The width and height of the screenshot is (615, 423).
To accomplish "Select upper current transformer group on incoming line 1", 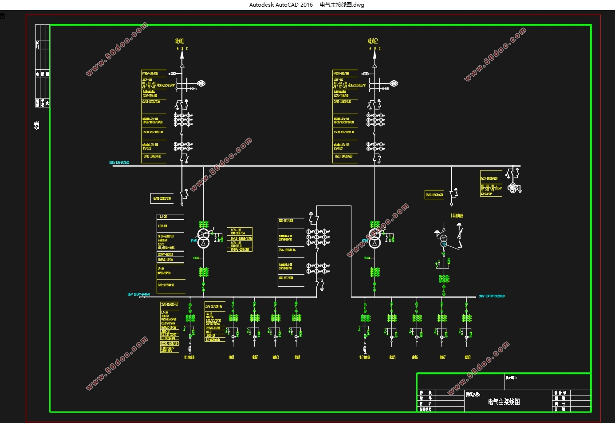I will [x=182, y=119].
